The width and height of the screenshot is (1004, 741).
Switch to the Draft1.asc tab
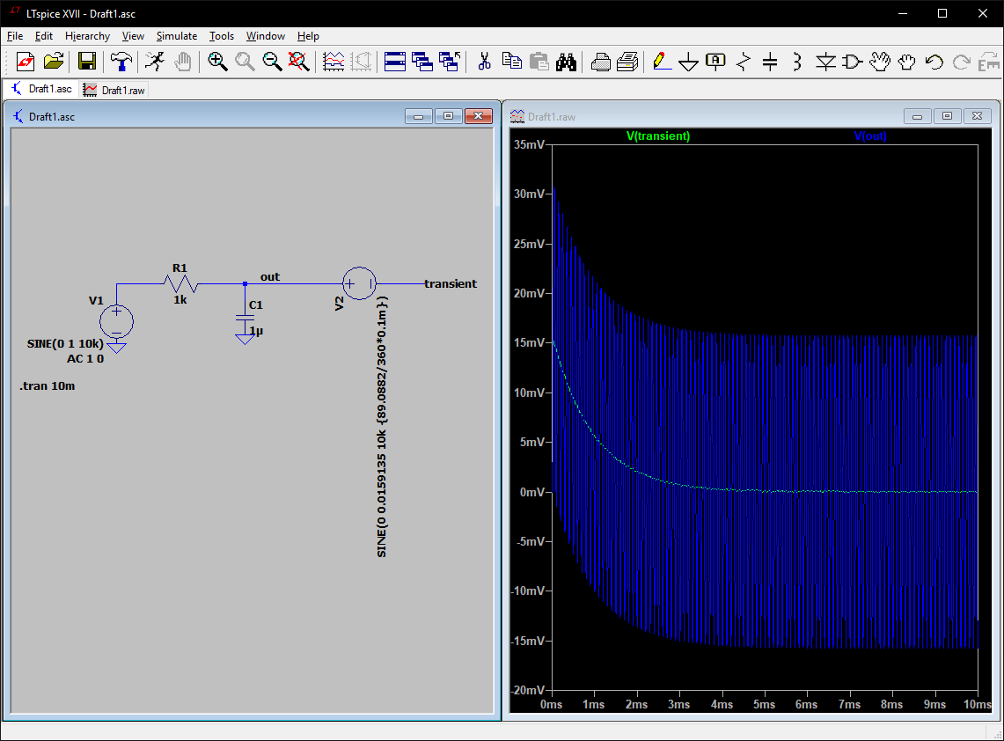point(42,90)
